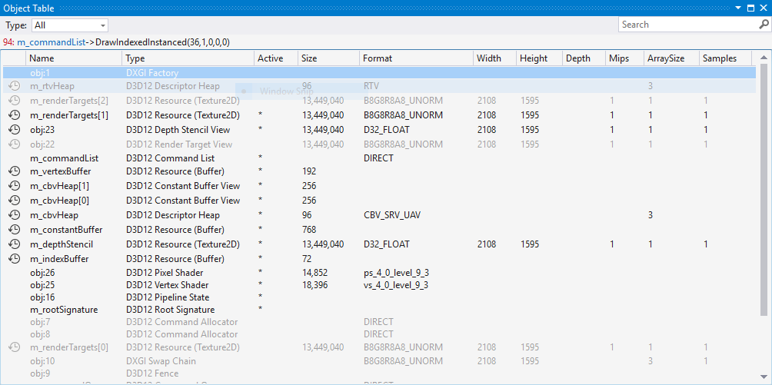
Task: Open history icon for m_depthStencil
Action: coord(15,244)
